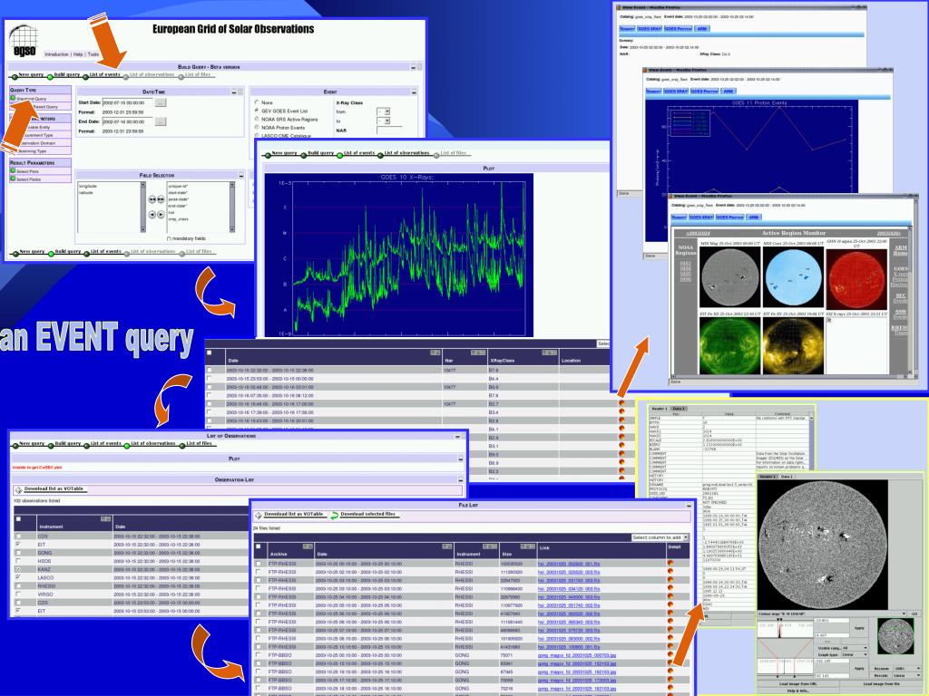Uncheck the KANZ observation checkbox
The image size is (929, 696).
[18, 569]
